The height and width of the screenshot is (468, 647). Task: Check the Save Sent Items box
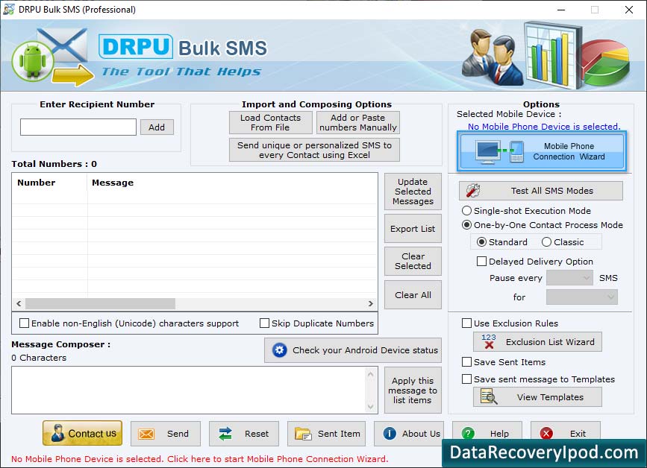(x=466, y=361)
